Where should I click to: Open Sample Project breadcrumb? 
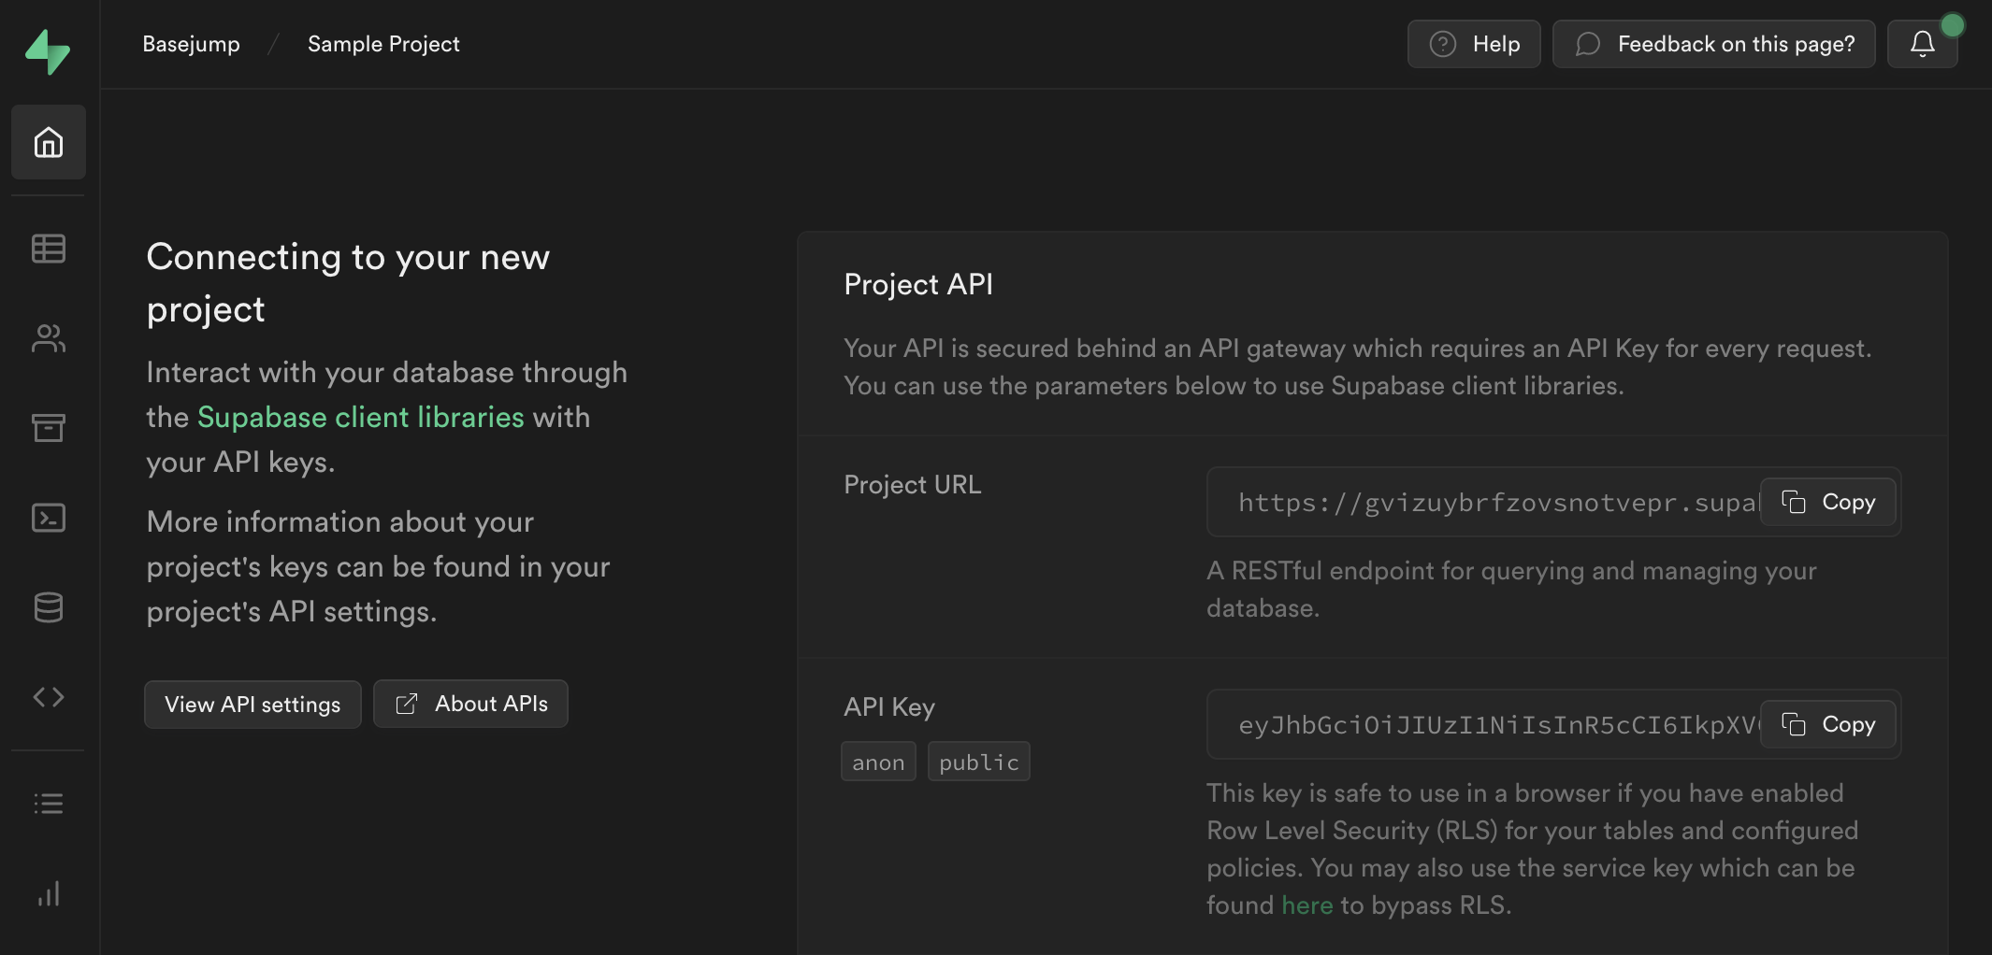[383, 44]
